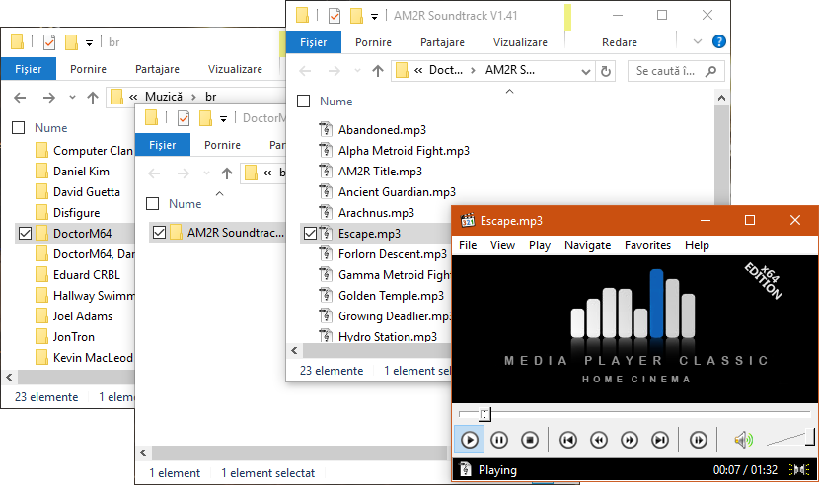
Task: Click Back arrow in br window
Action: [20, 98]
